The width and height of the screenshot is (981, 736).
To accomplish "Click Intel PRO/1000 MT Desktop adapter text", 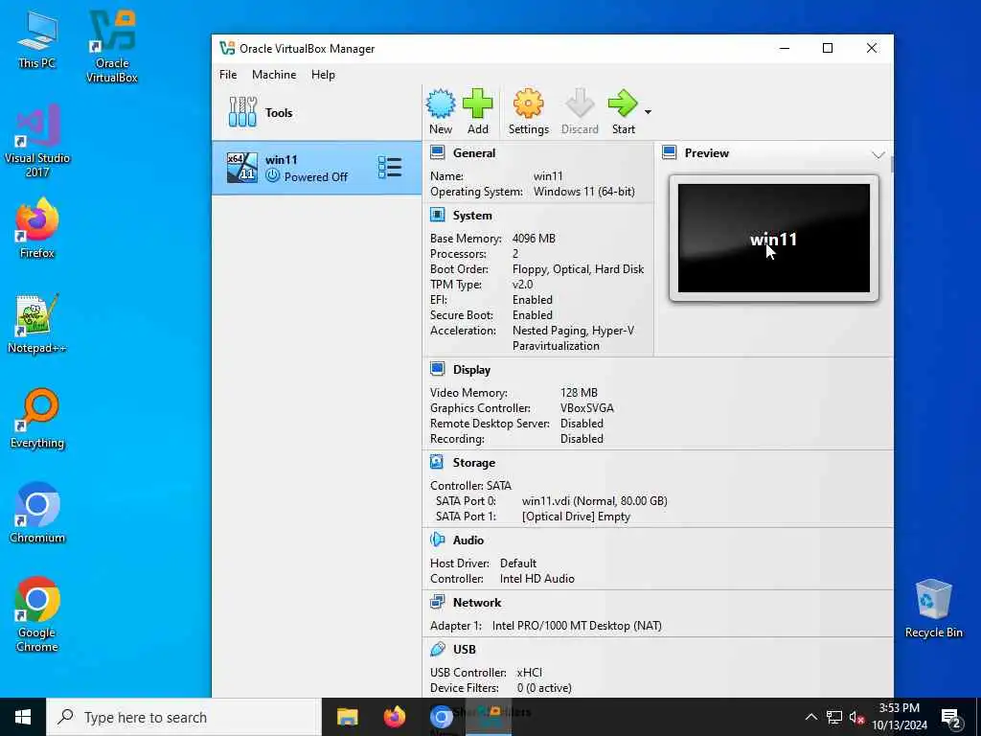I will click(577, 625).
